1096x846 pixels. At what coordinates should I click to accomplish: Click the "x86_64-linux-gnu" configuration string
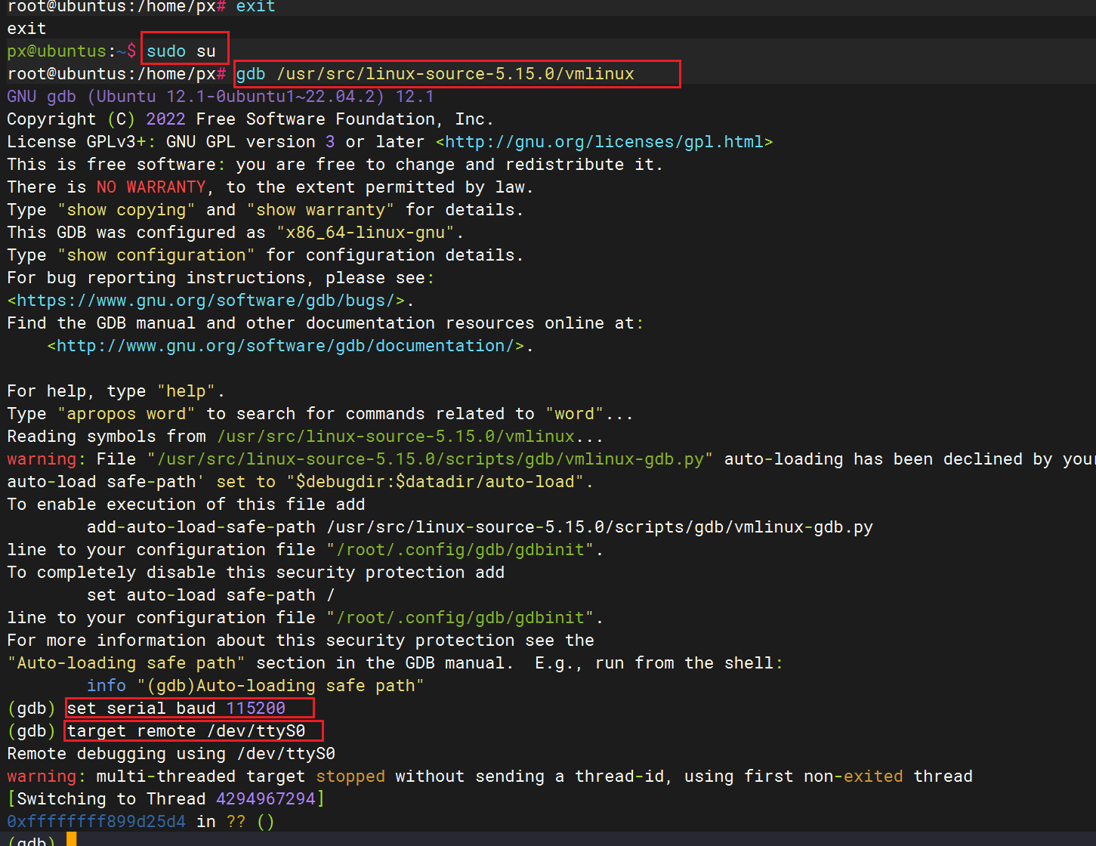pos(365,233)
